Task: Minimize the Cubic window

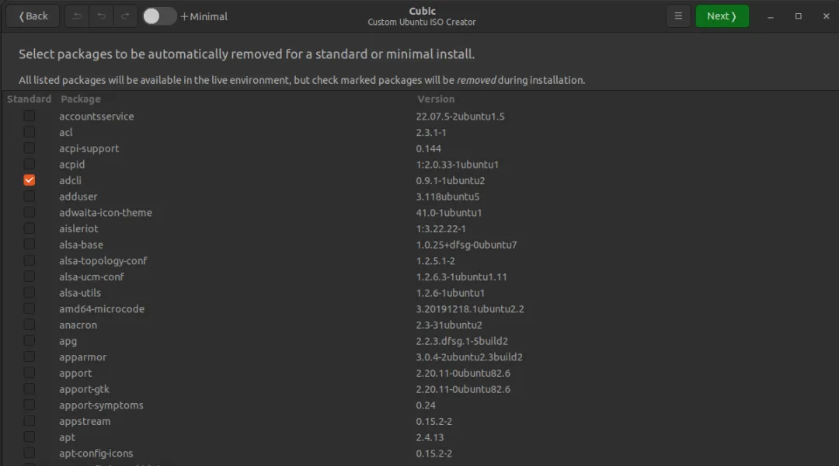Action: click(x=771, y=16)
